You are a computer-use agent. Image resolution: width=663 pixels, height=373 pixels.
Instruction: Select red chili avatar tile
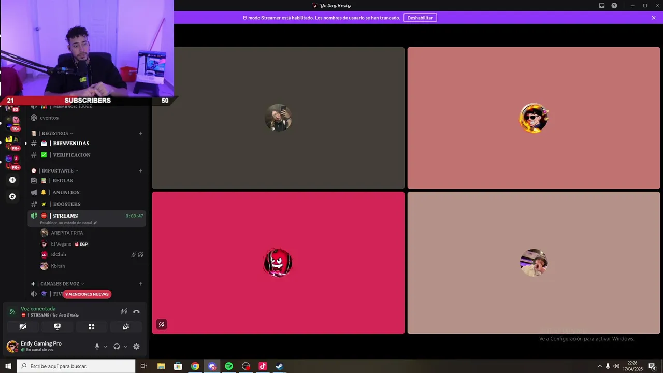click(278, 263)
